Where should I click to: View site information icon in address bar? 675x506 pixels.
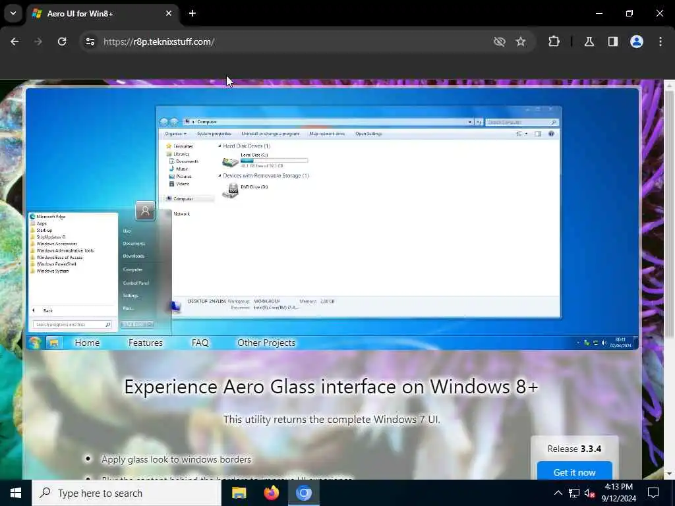[90, 42]
